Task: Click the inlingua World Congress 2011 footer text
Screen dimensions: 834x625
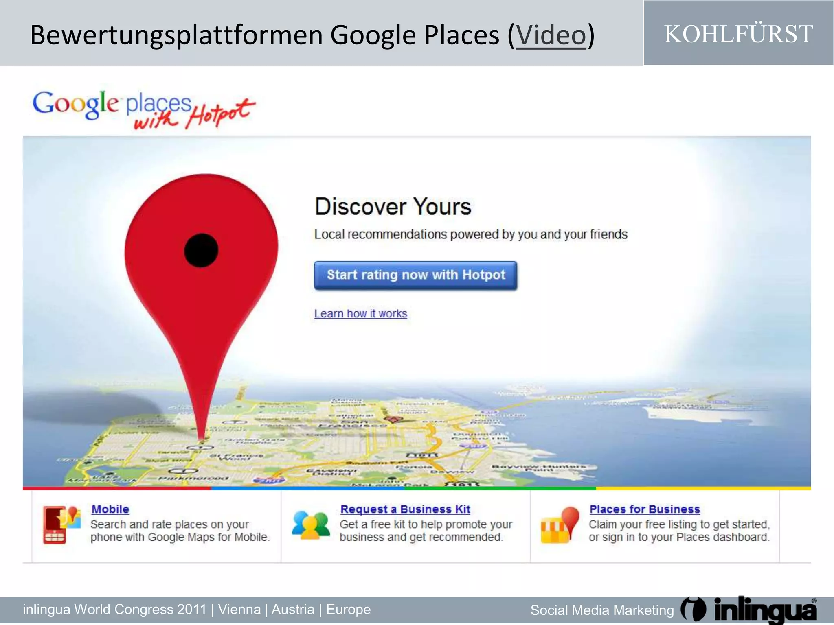Action: tap(197, 609)
